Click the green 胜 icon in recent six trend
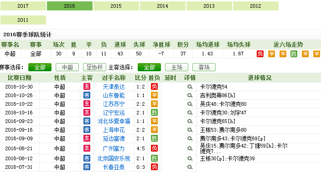This screenshot has height=172, width=321. pos(294,54)
